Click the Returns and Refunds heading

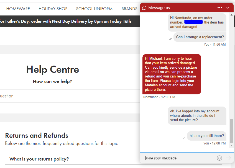point(37,136)
